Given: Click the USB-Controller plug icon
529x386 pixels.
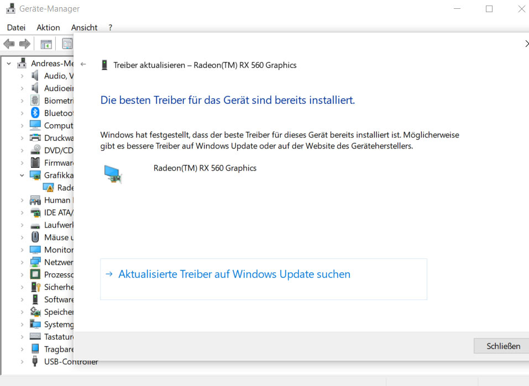Looking at the screenshot, I should click(35, 361).
